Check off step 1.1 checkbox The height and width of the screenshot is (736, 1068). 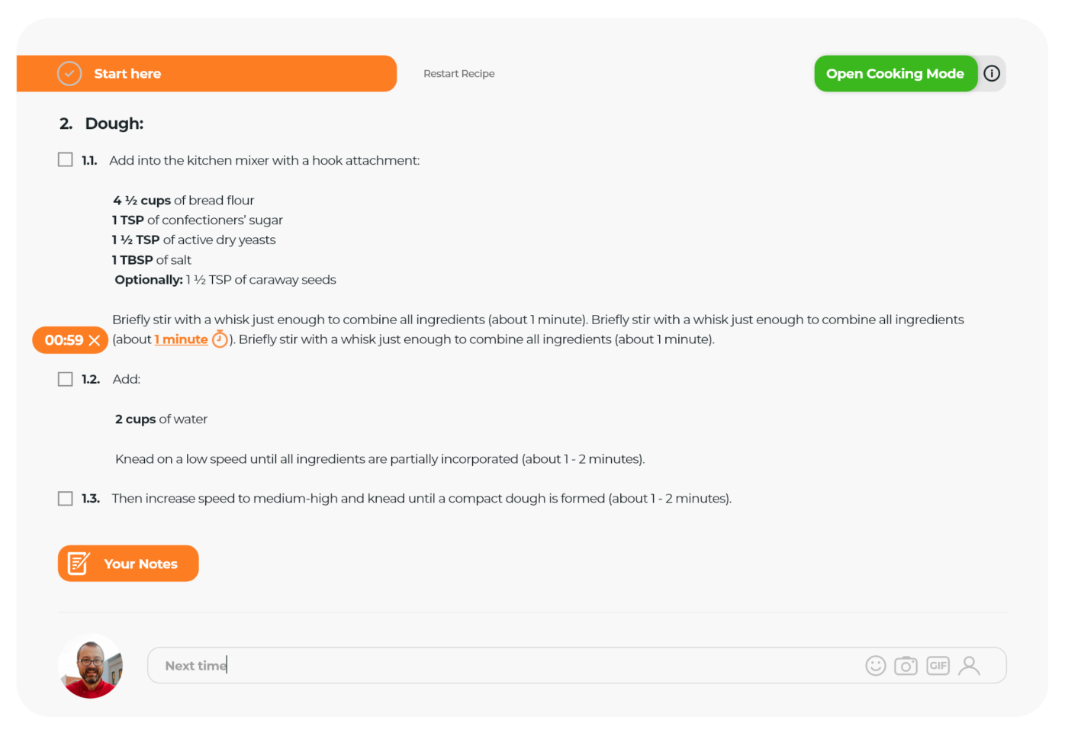[x=66, y=160]
